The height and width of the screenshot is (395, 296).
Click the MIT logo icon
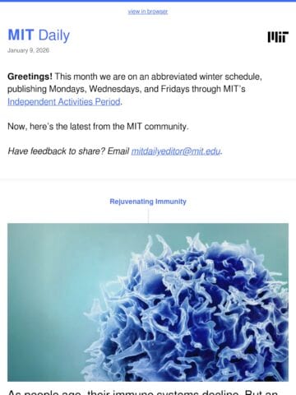(278, 37)
